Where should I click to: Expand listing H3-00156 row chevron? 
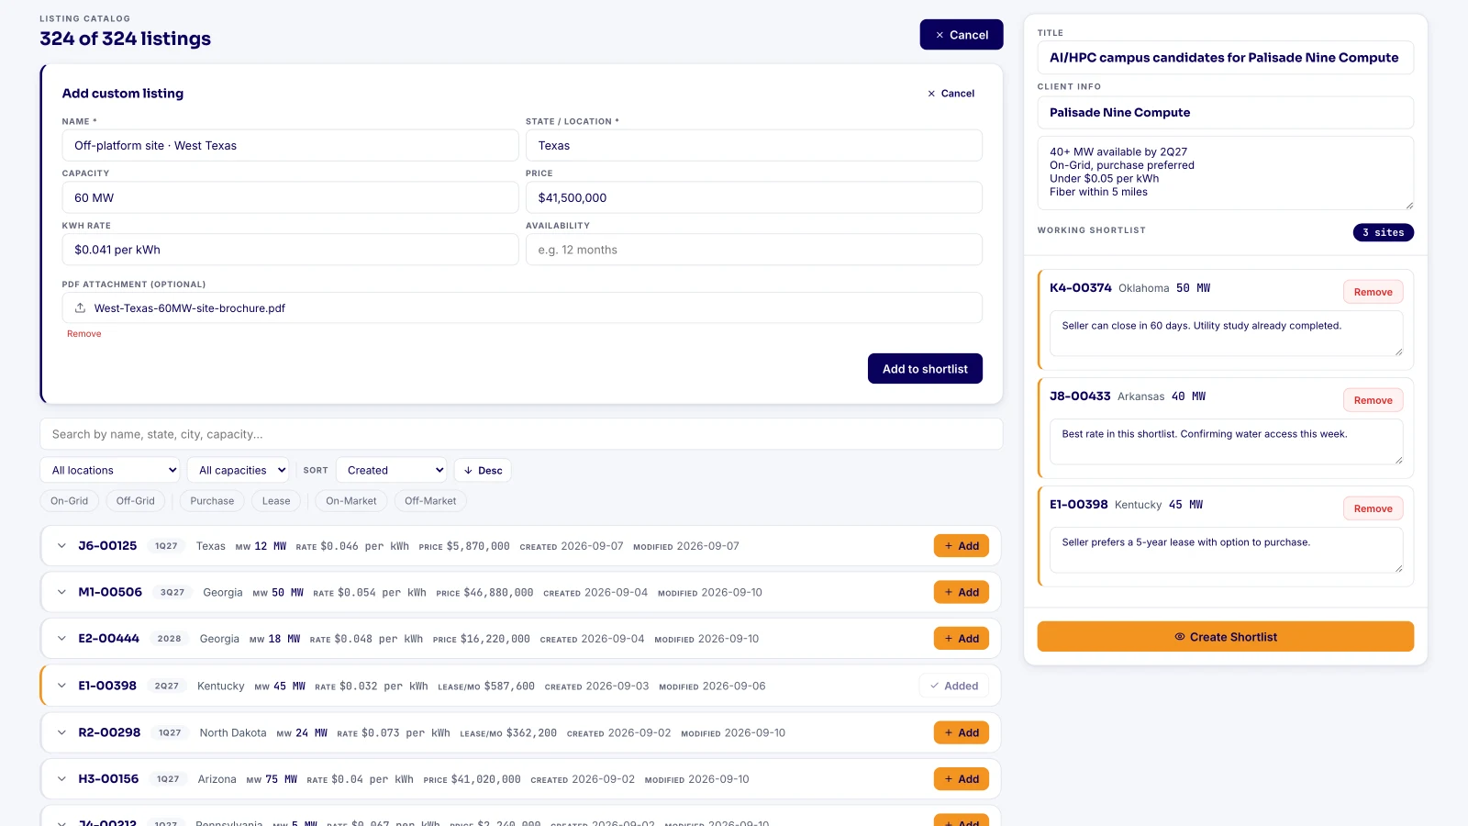(x=61, y=779)
